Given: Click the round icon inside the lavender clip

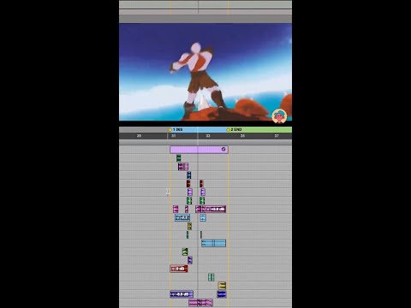Looking at the screenshot, I should [x=223, y=149].
